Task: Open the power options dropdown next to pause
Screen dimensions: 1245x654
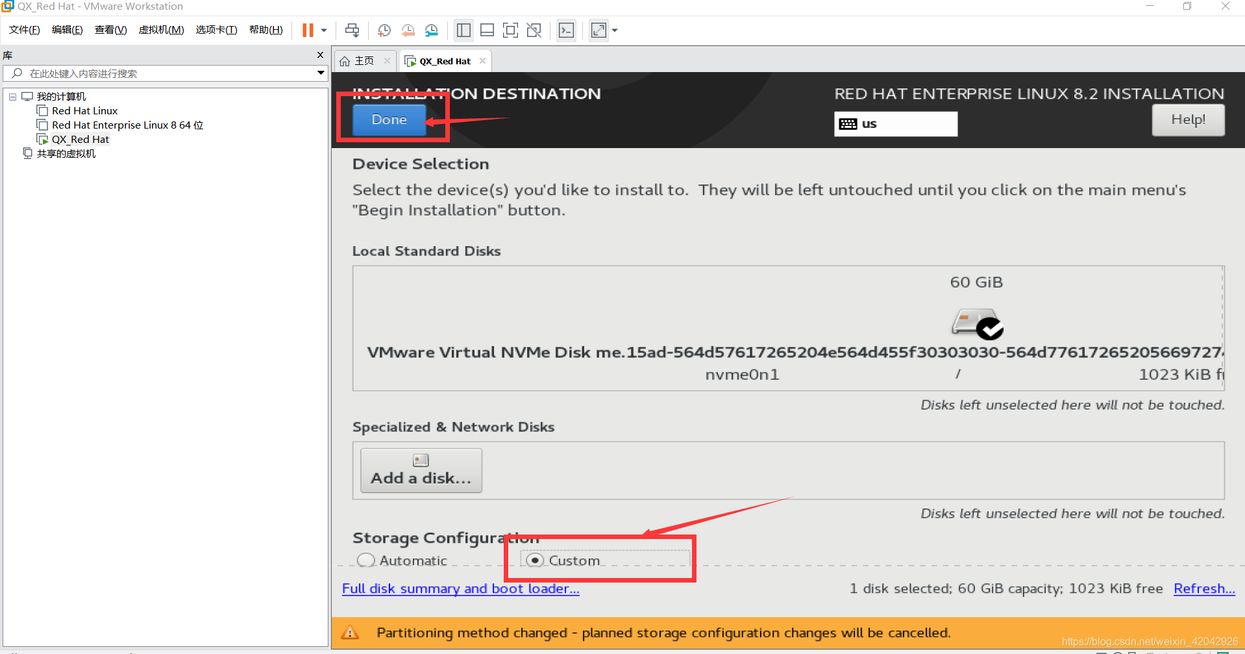Action: tap(324, 30)
